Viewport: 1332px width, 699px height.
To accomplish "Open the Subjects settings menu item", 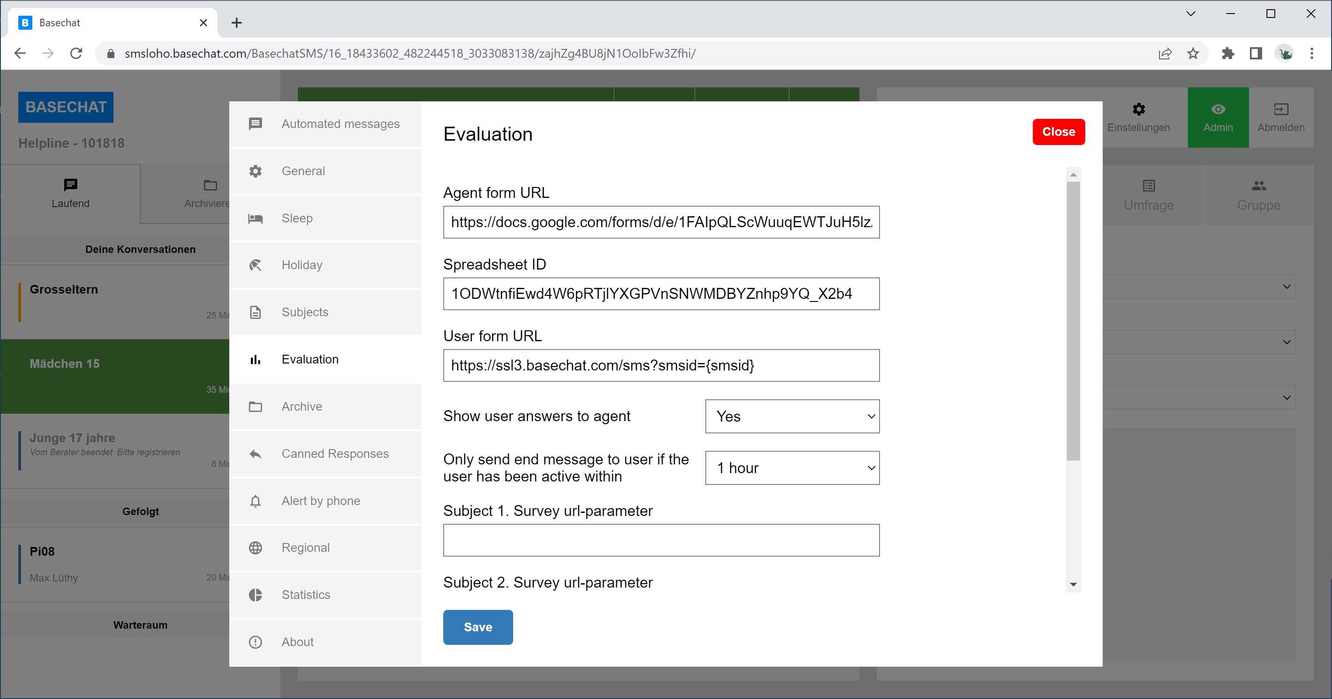I will [304, 312].
